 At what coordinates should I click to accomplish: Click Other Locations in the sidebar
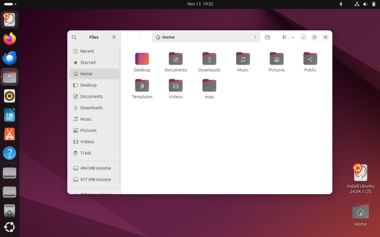tap(96, 193)
